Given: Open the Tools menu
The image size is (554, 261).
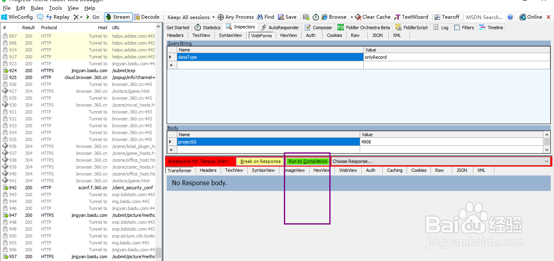Looking at the screenshot, I should click(x=56, y=8).
